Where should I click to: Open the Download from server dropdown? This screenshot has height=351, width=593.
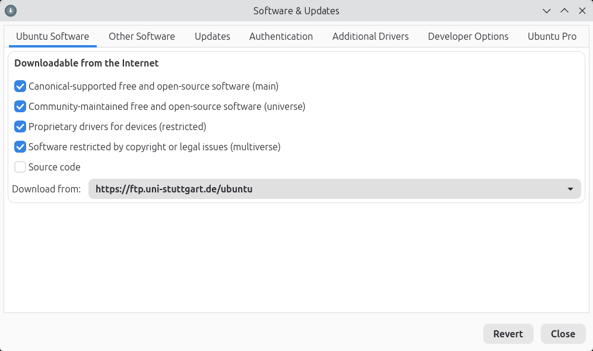point(334,189)
